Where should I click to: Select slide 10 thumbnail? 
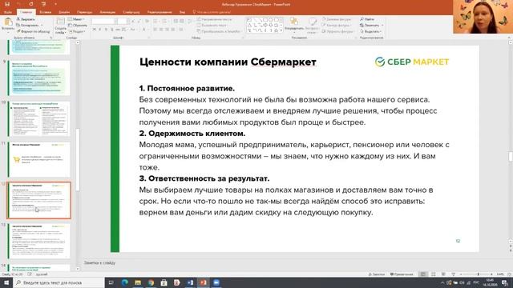[x=40, y=119]
